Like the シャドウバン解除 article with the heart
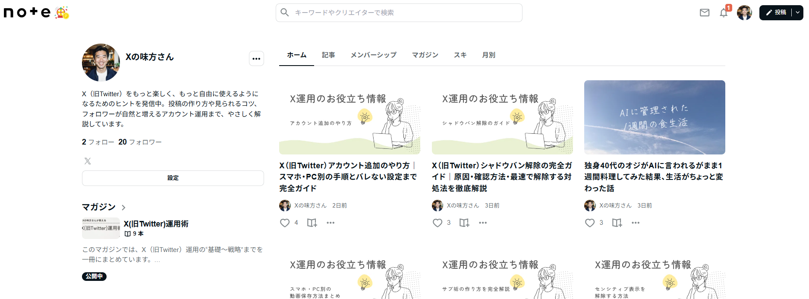Screen dimensions: 809x299 tap(438, 223)
